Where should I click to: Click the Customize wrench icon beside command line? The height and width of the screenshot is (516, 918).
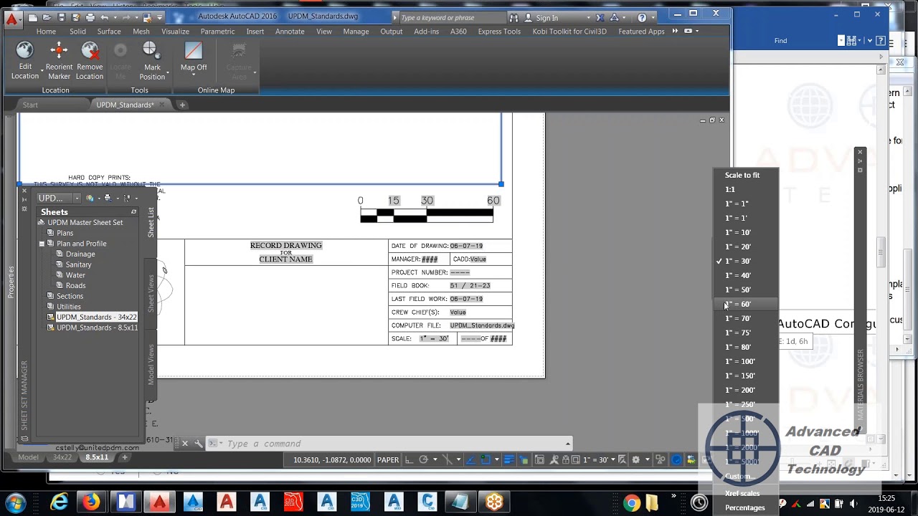(x=199, y=444)
